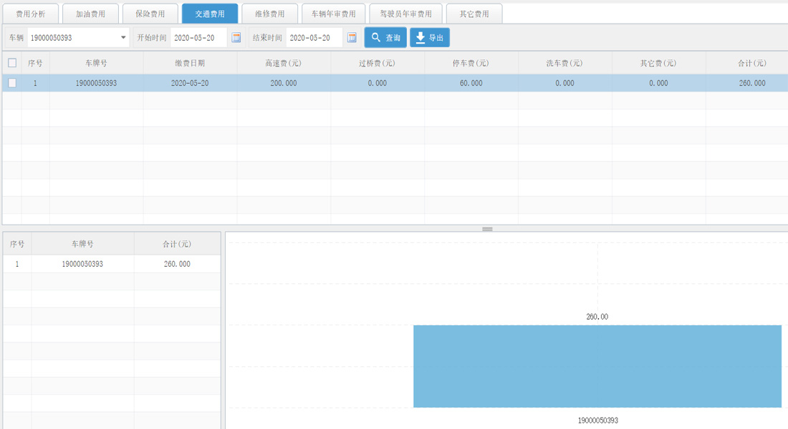The width and height of the screenshot is (788, 429).
Task: Open the 驾驶员年审费用 tab
Action: coord(405,14)
